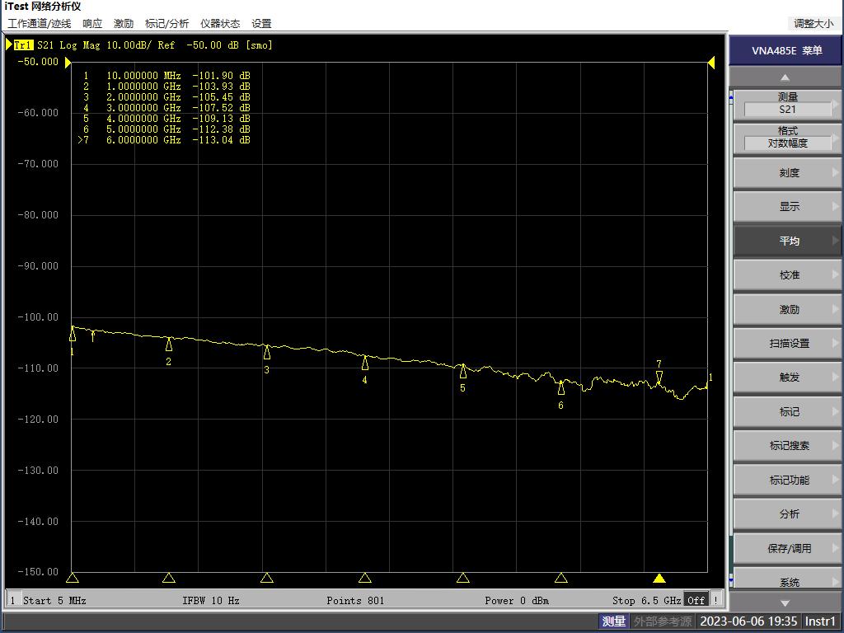Select marker 3 triangle on the trace
The height and width of the screenshot is (633, 844).
coord(267,353)
